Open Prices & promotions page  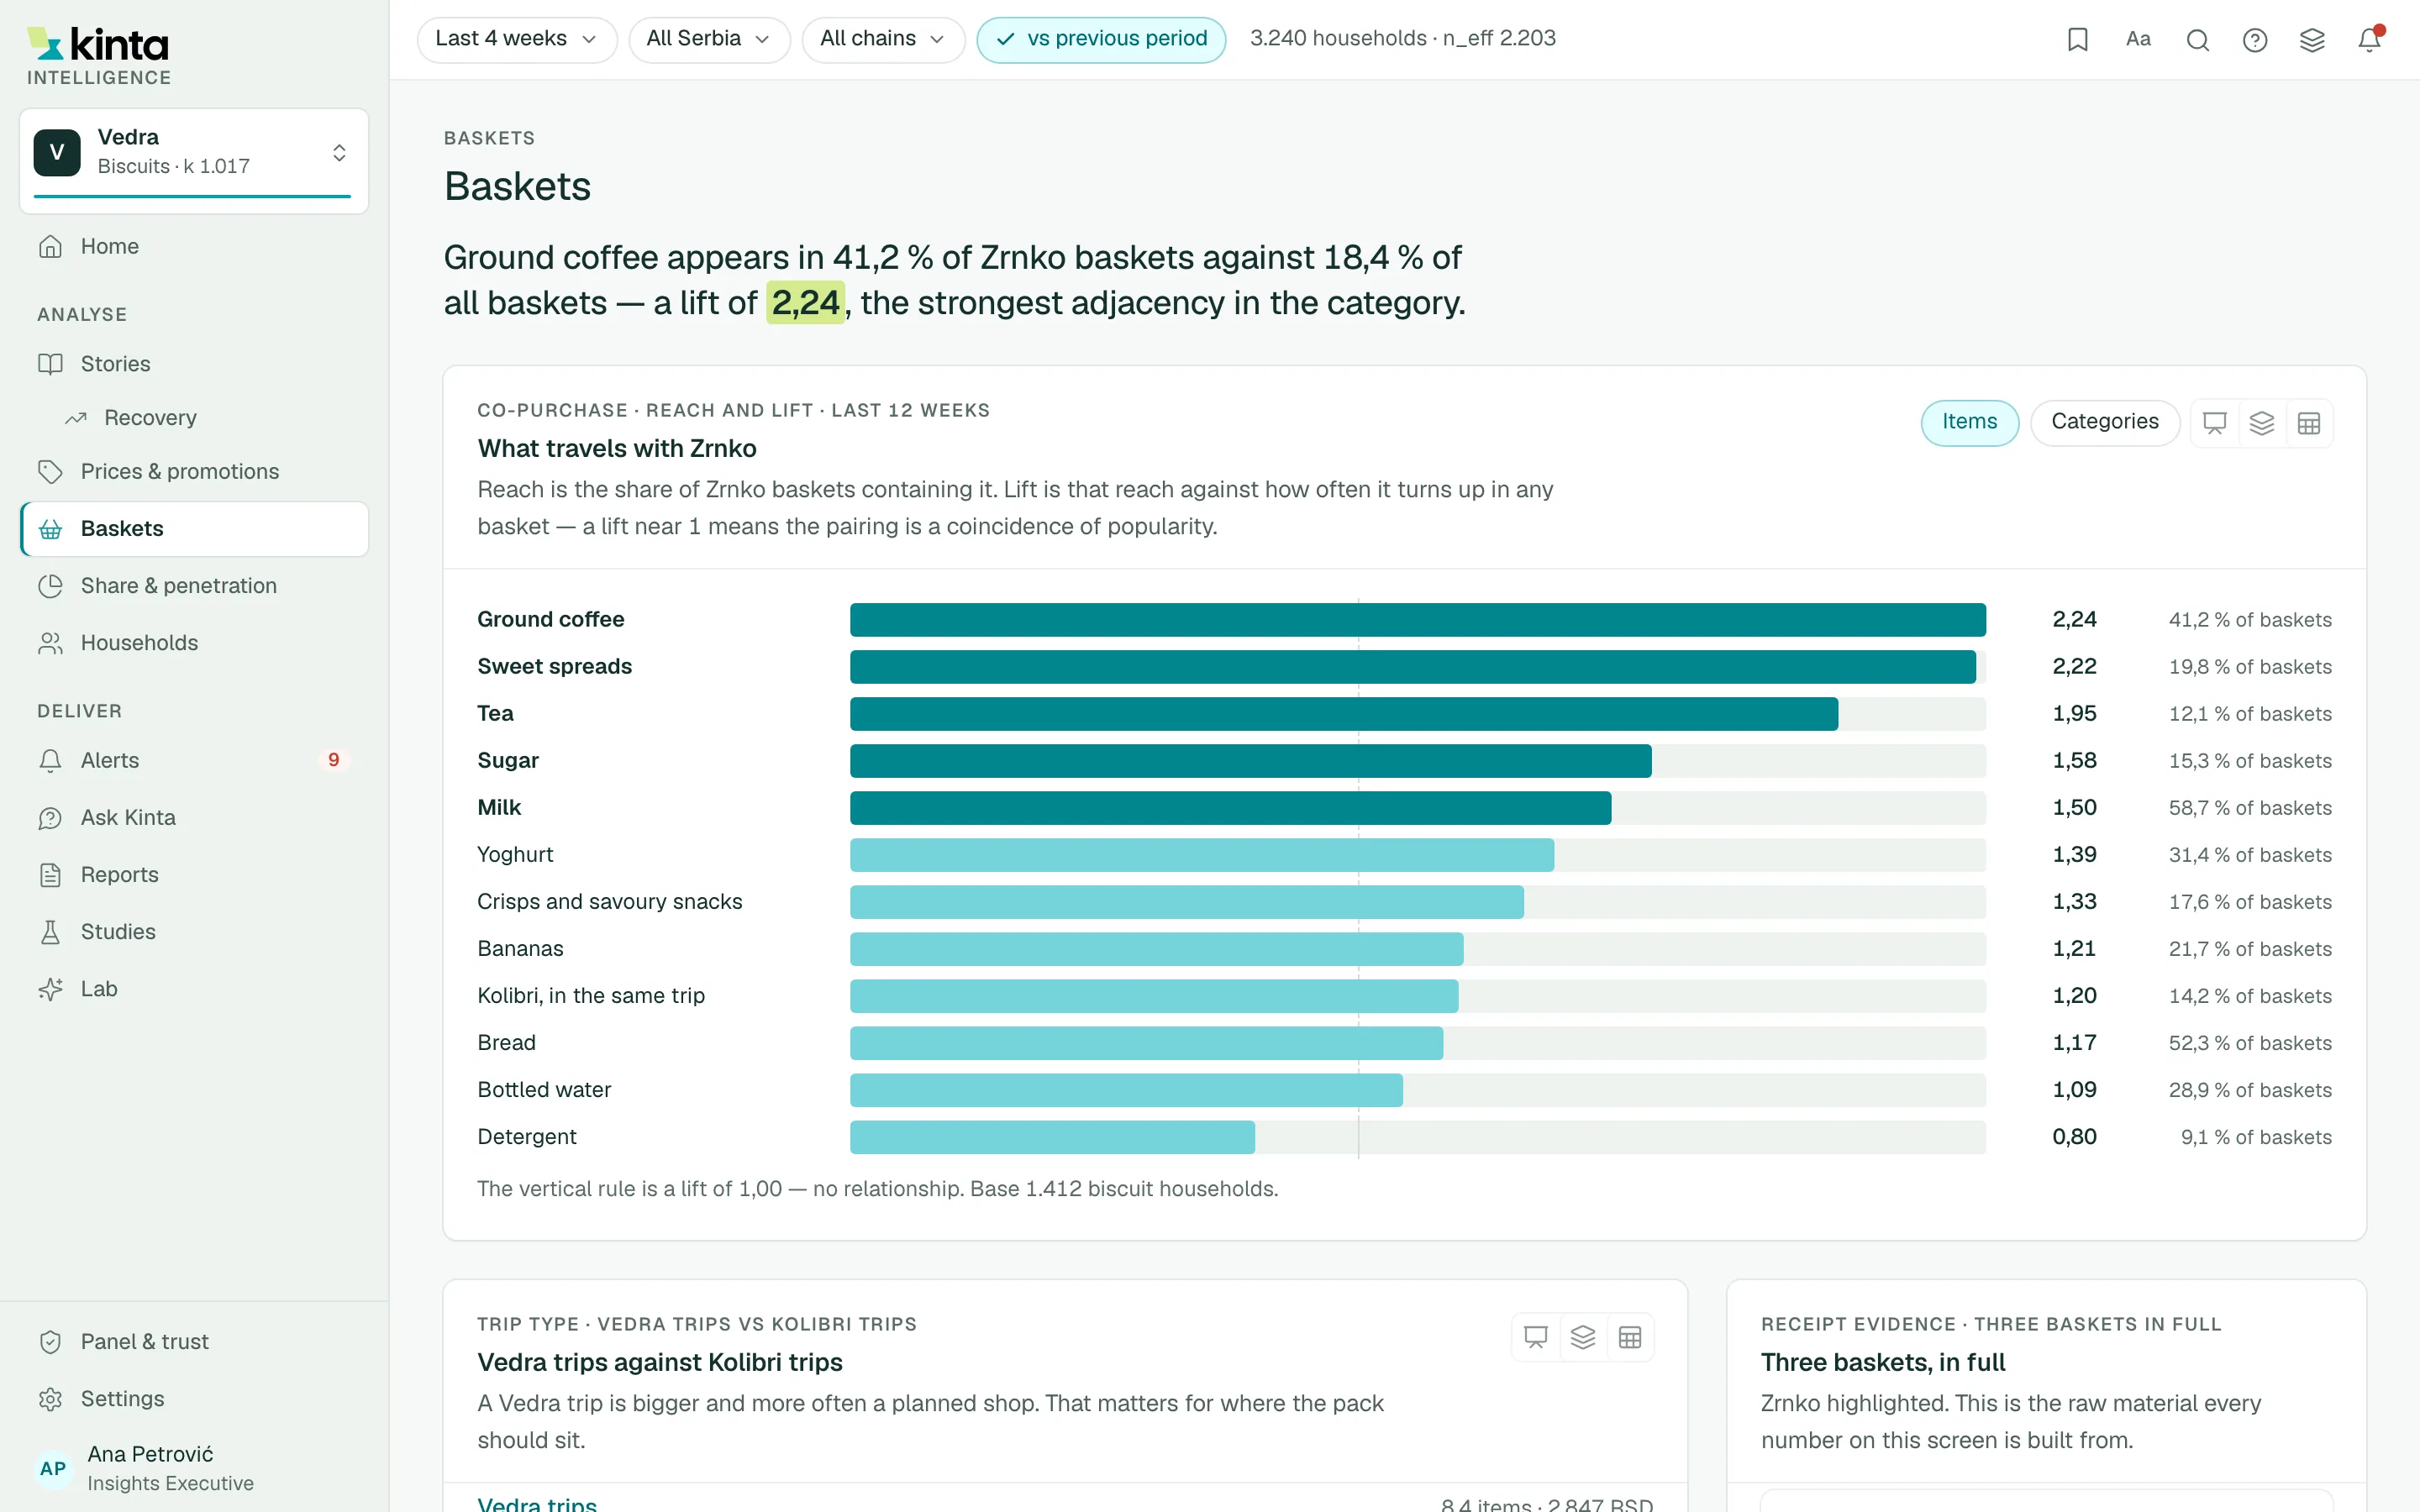(194, 472)
